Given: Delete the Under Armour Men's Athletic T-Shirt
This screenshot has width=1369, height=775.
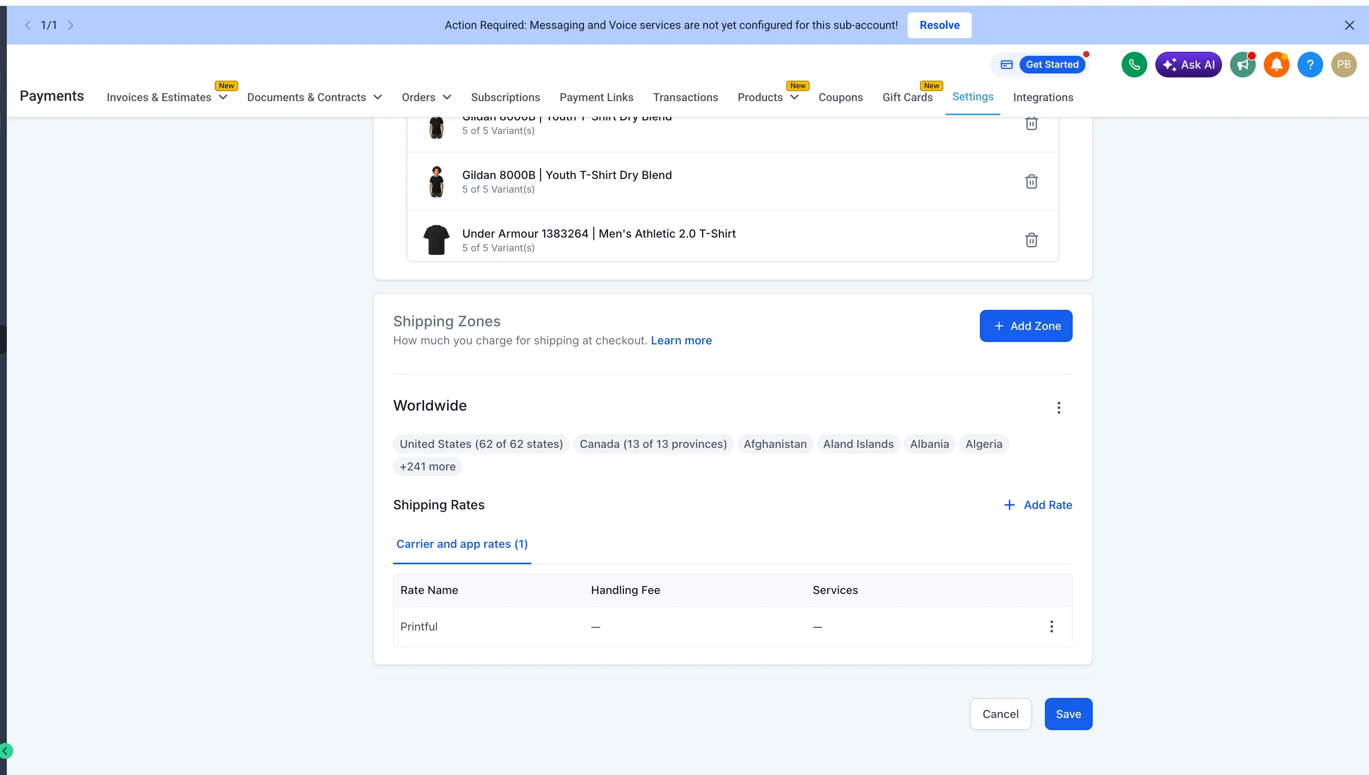Looking at the screenshot, I should (x=1031, y=240).
